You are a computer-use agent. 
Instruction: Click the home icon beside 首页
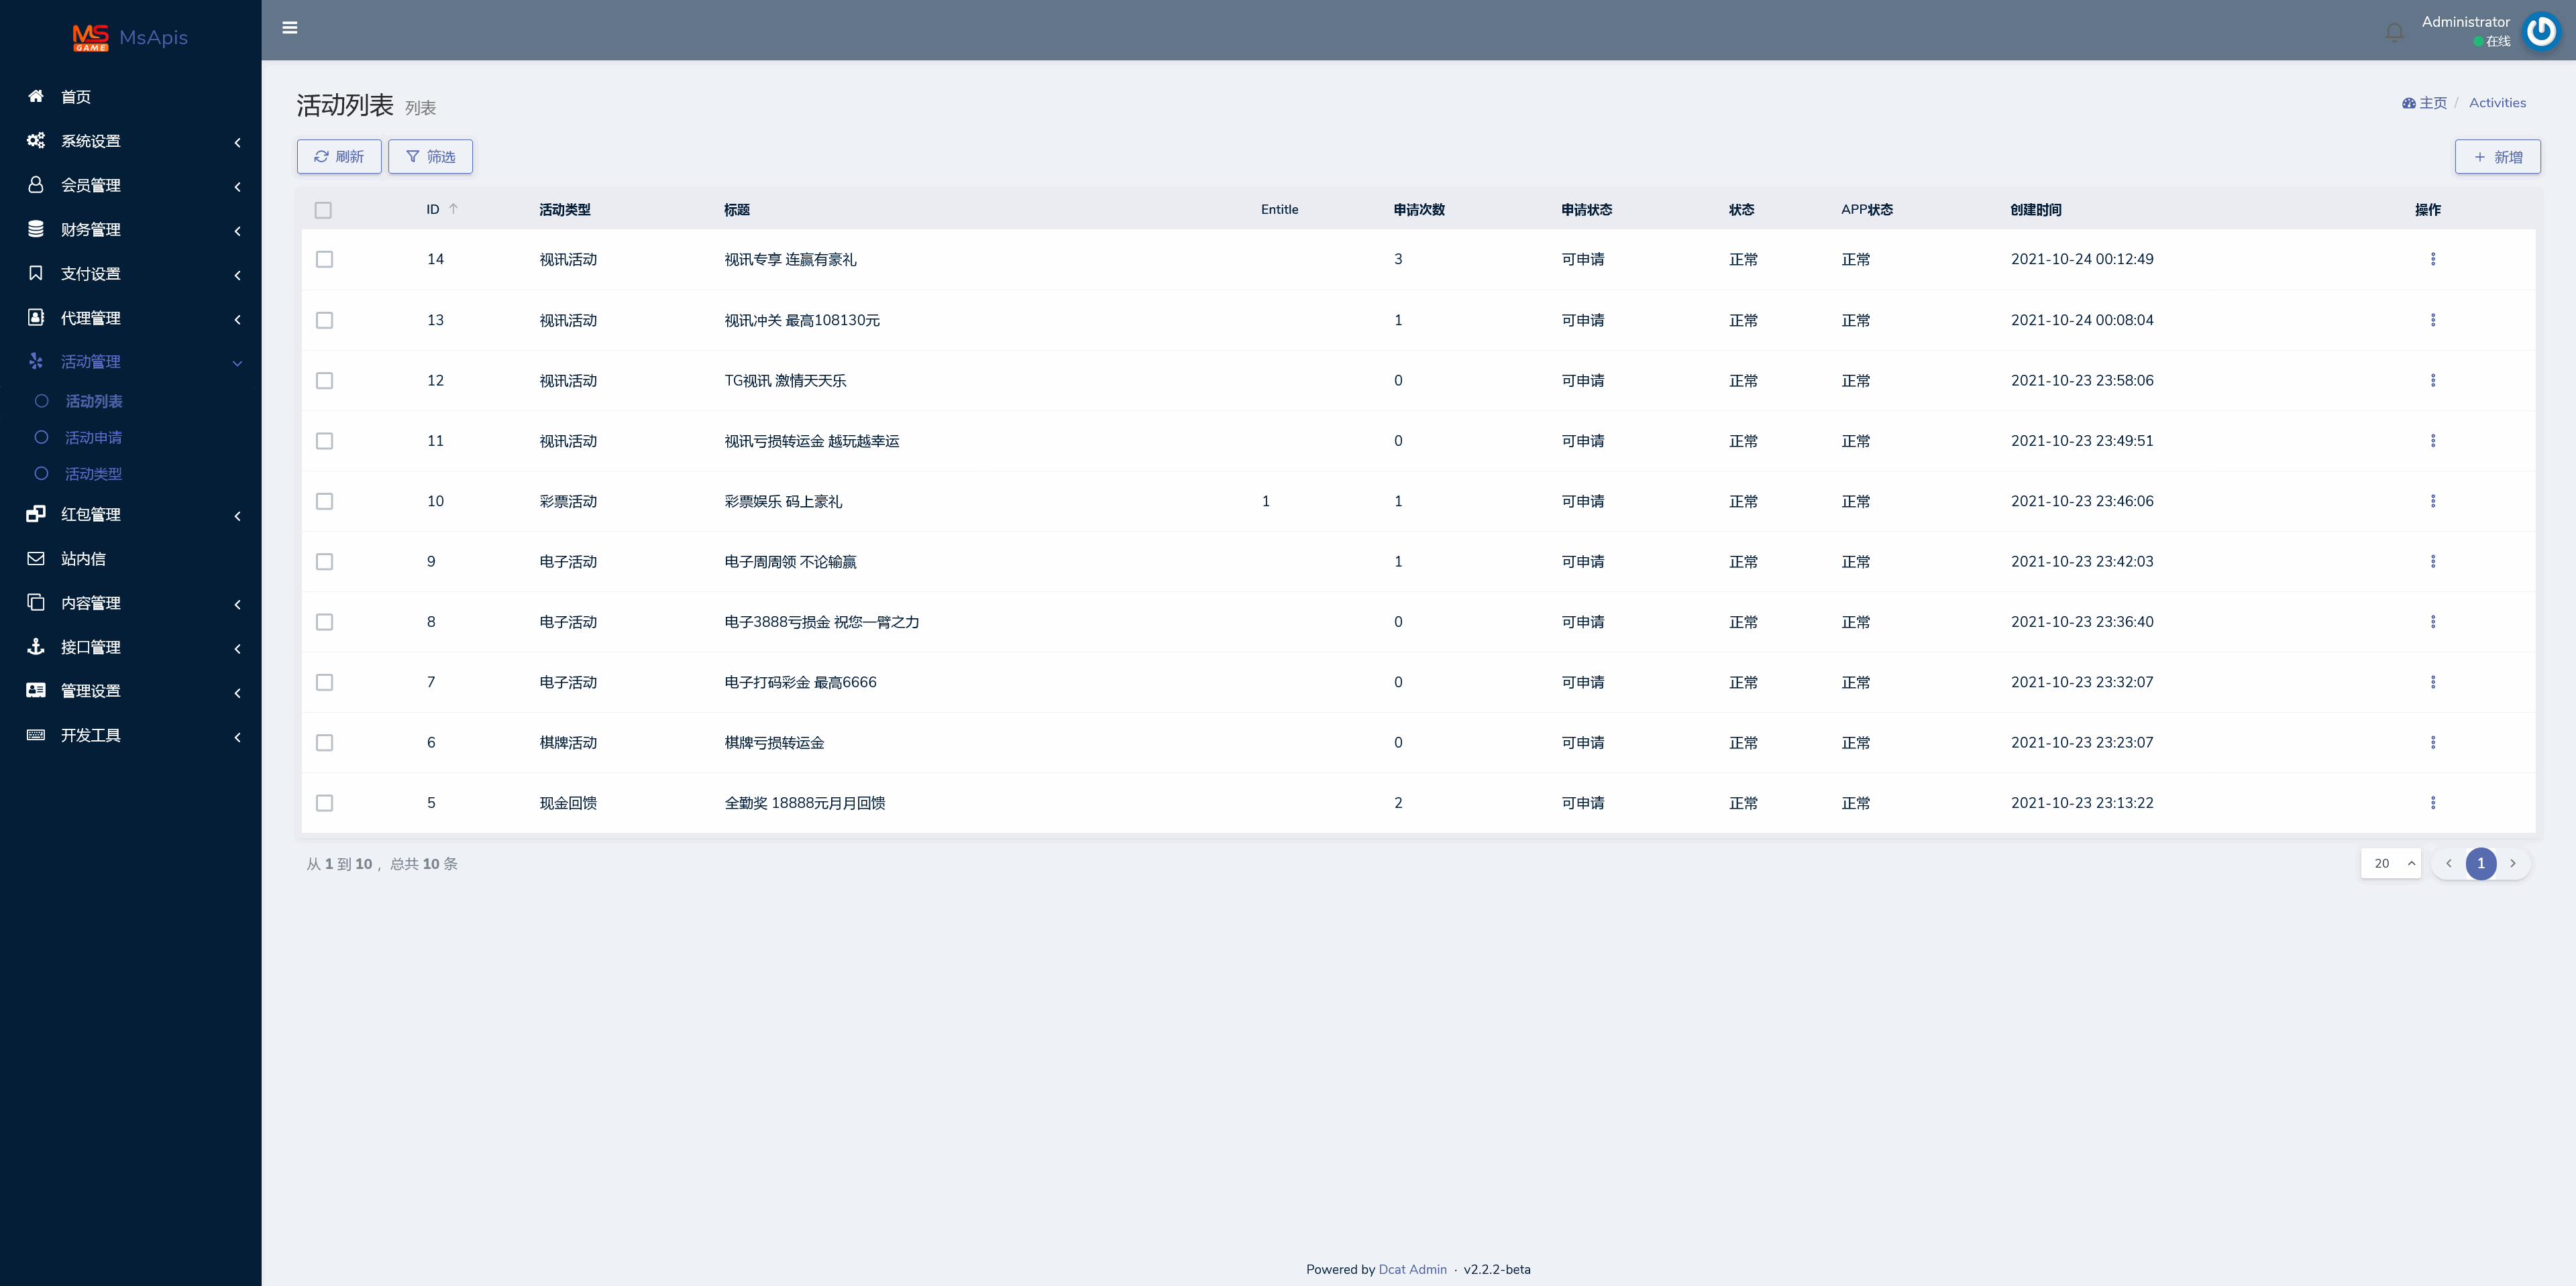[36, 96]
